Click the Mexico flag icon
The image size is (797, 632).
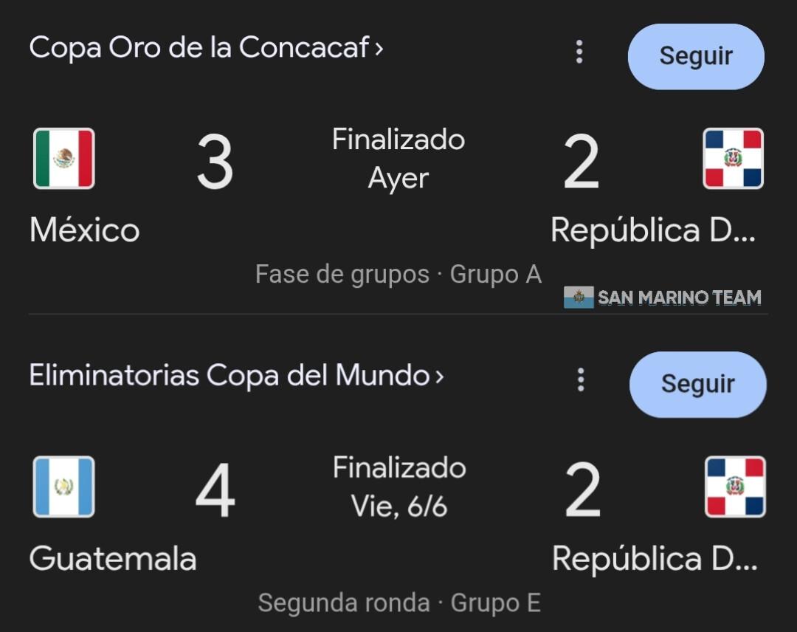[x=64, y=159]
